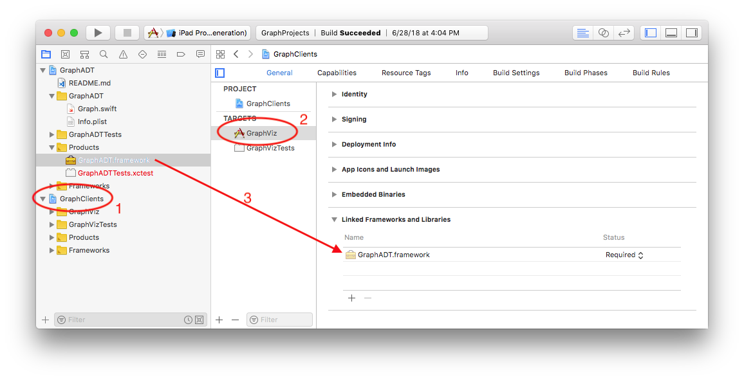This screenshot has height=380, width=744.
Task: Select the iPad Pro destination device
Action: click(207, 33)
